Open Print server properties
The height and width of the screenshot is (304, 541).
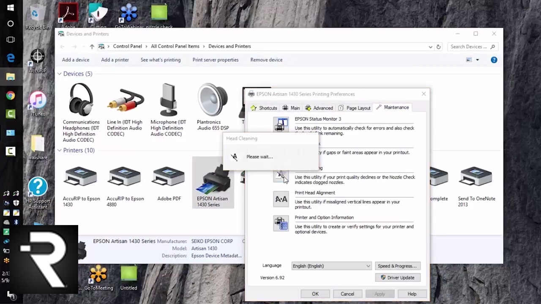click(x=216, y=60)
